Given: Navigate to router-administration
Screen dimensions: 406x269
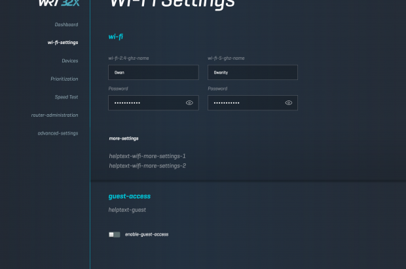Looking at the screenshot, I should (54, 115).
